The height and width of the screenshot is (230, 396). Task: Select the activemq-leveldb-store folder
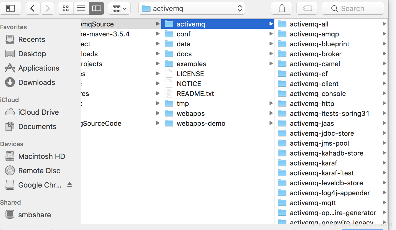(x=331, y=183)
